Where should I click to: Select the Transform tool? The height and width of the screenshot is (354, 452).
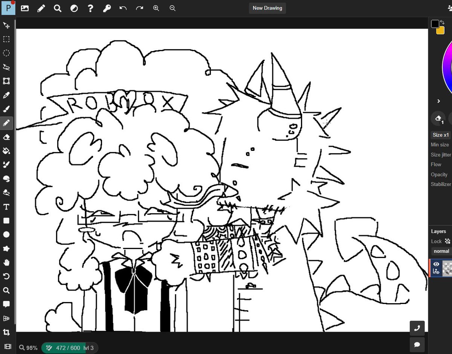(x=6, y=81)
